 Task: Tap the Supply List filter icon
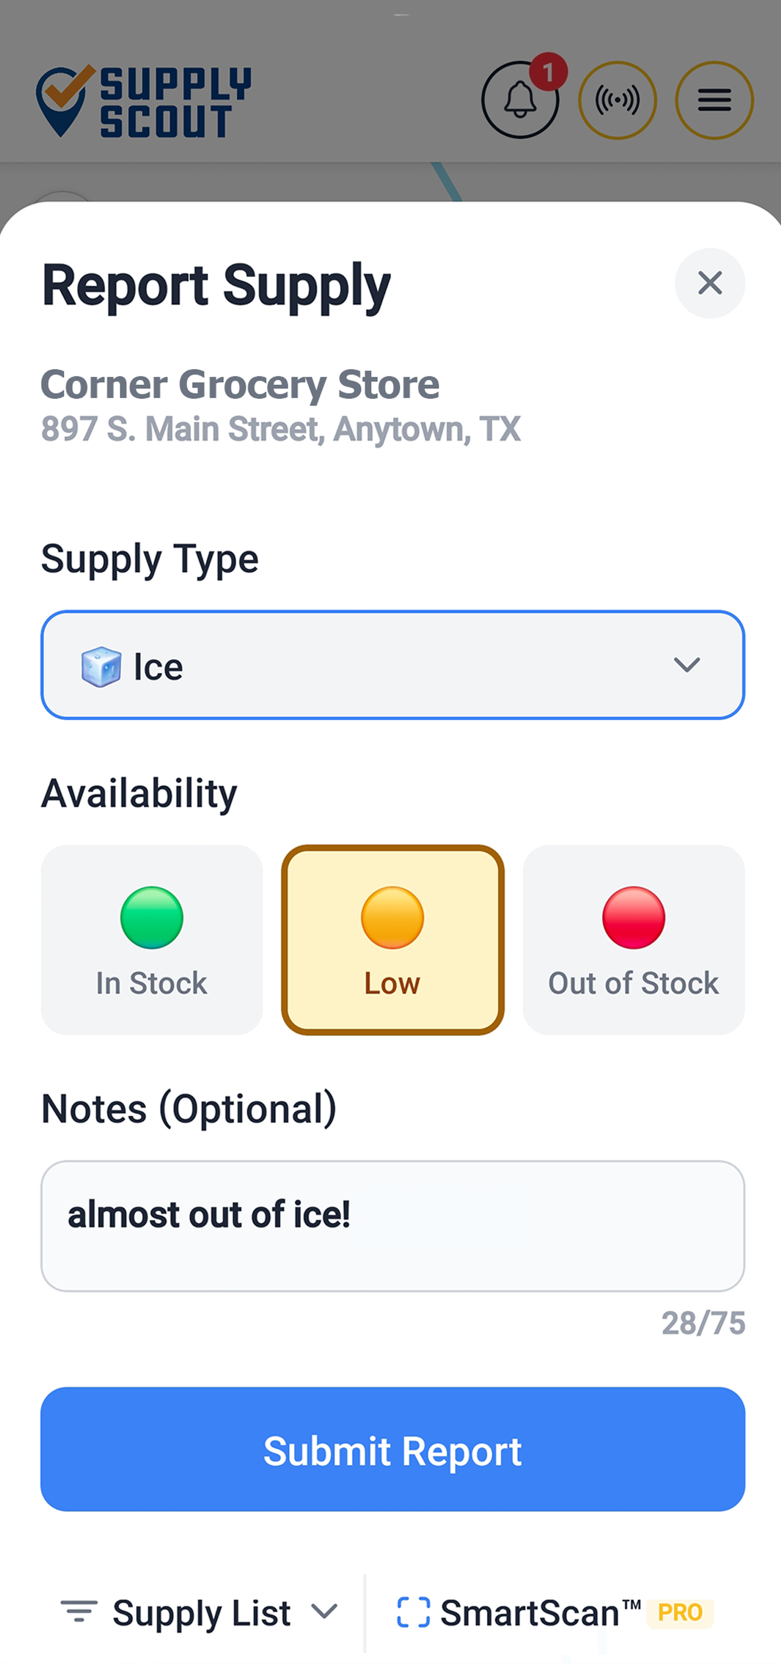pos(79,1612)
